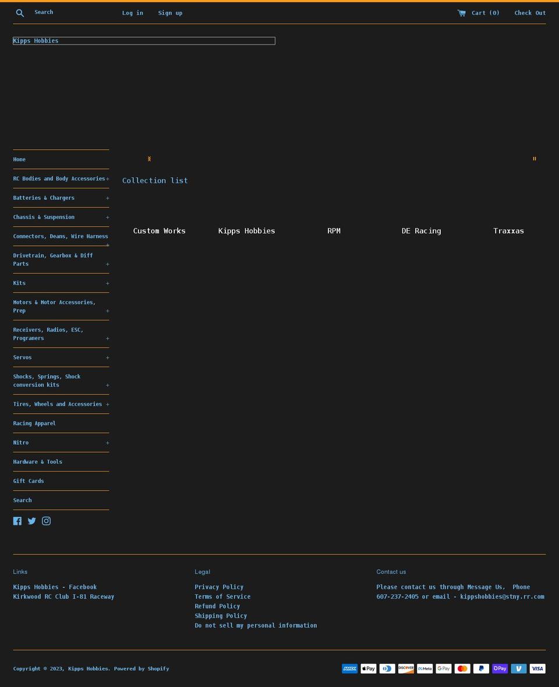559x687 pixels.
Task: Open the Privacy Policy link
Action: point(219,587)
